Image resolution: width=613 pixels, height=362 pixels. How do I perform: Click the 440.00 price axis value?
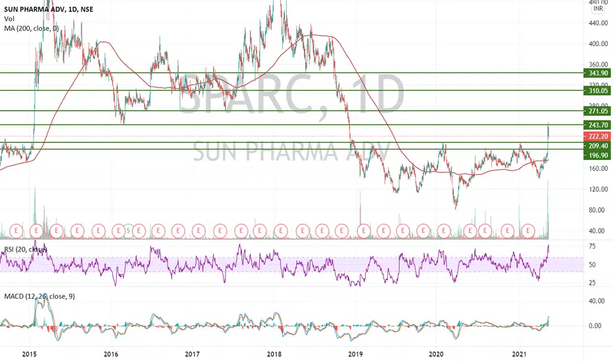click(598, 23)
